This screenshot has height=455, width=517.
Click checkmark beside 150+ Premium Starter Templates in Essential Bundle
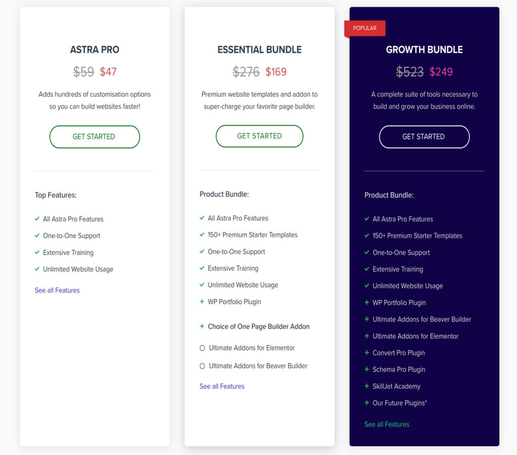tap(202, 234)
